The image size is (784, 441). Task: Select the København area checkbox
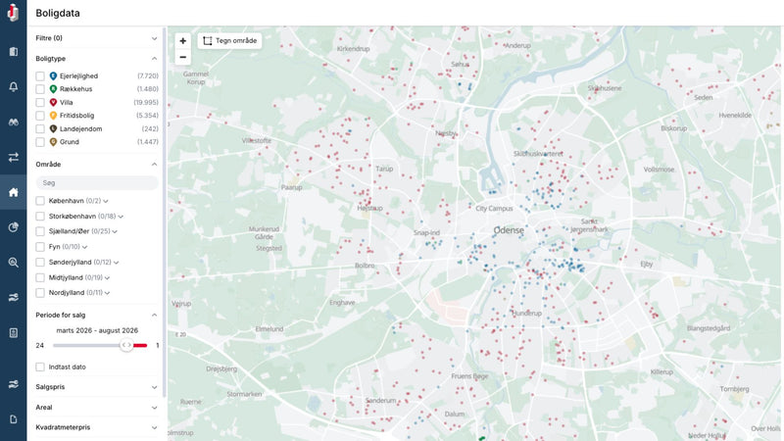point(40,201)
